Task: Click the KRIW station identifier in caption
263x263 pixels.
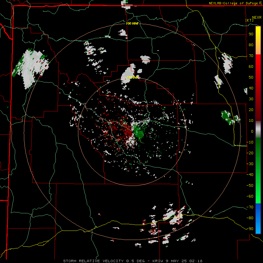Action: (x=158, y=261)
